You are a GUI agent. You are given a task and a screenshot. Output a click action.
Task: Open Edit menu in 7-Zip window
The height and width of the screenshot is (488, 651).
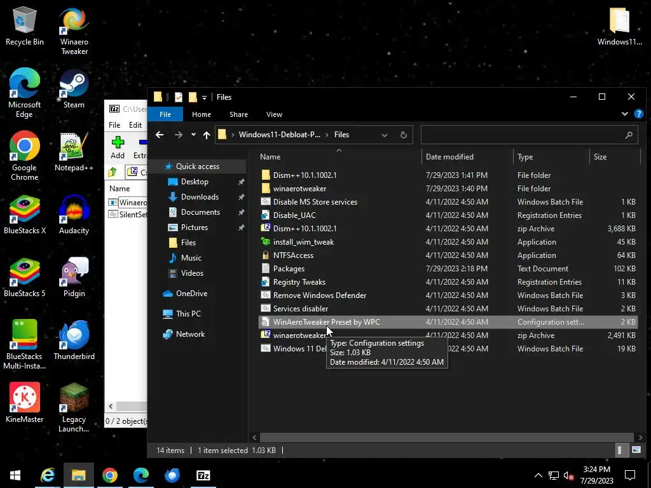pos(135,125)
